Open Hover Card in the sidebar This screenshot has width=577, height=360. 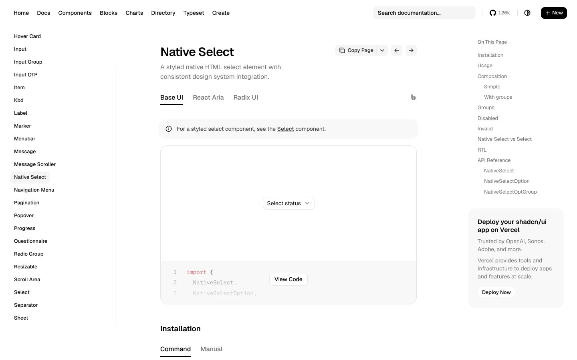point(27,36)
